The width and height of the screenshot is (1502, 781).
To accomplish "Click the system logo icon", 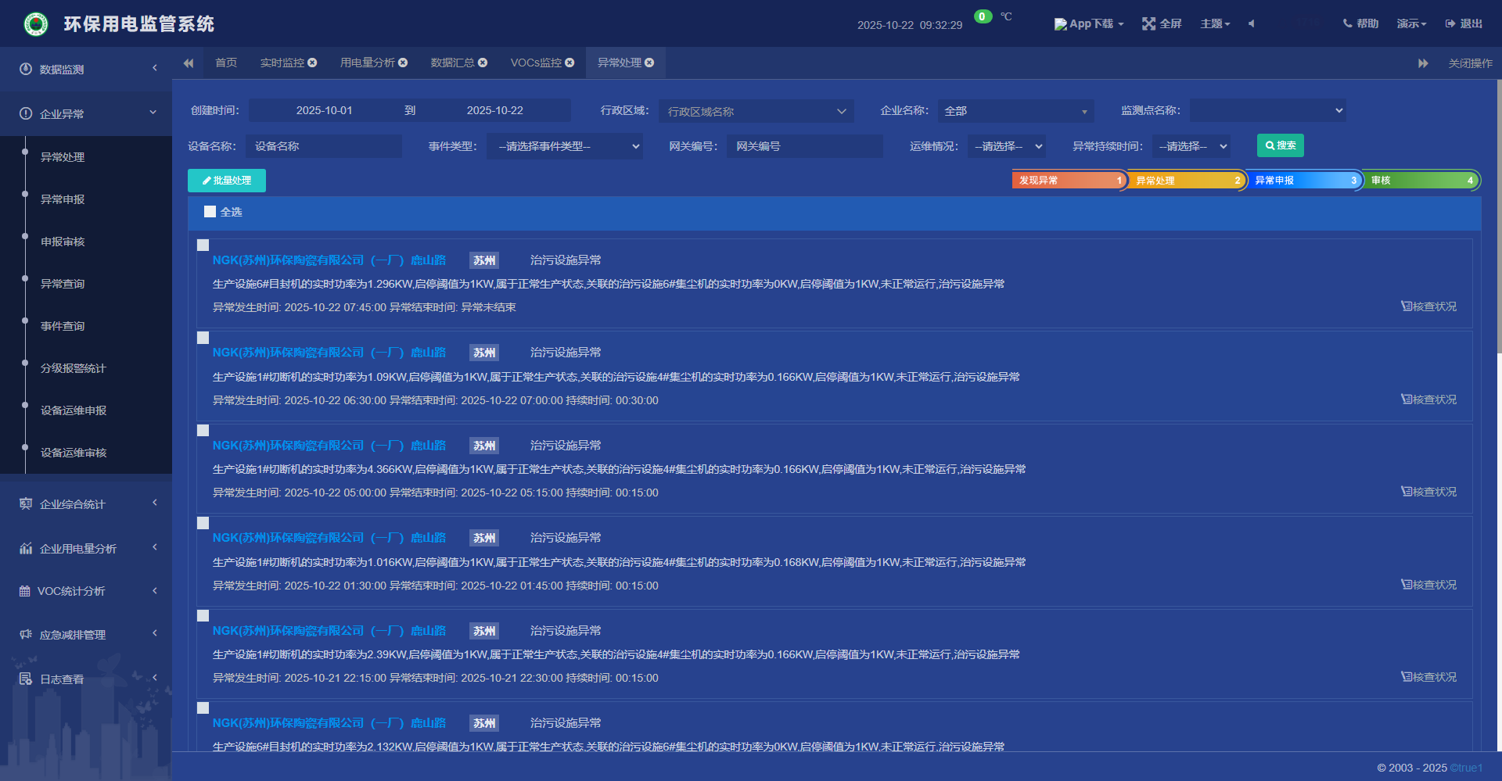I will pyautogui.click(x=35, y=24).
